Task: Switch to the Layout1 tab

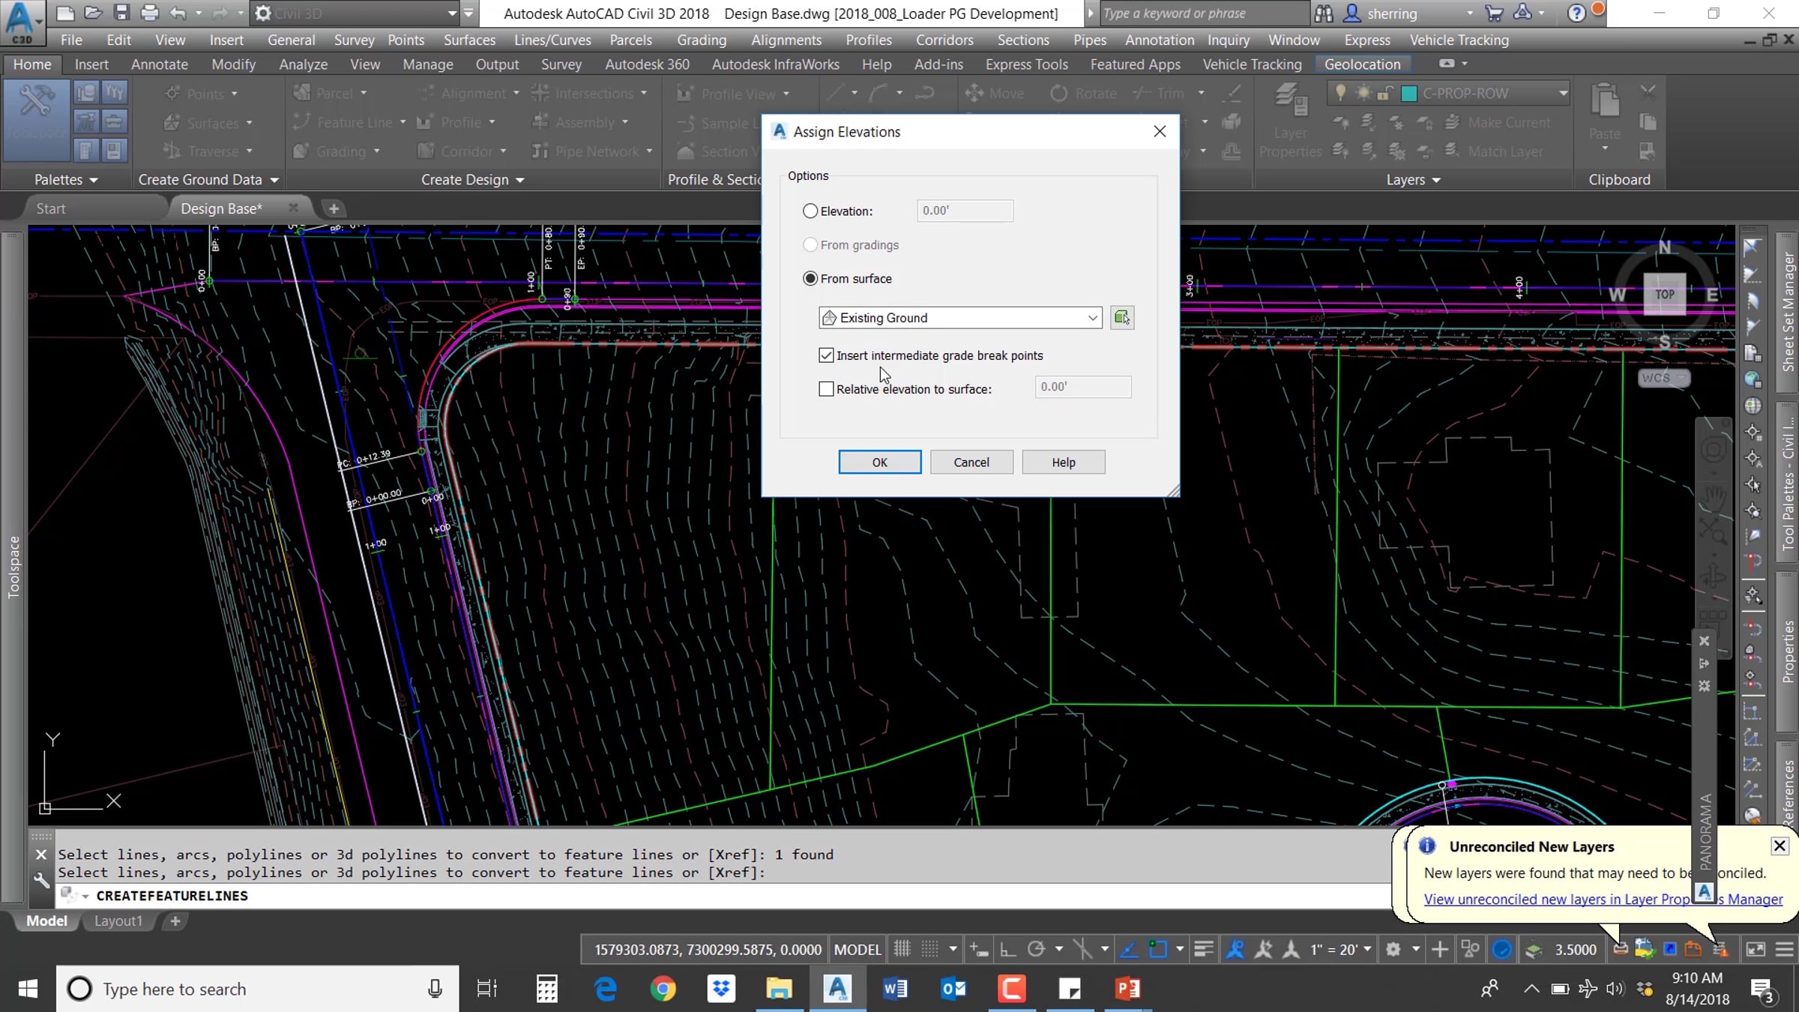Action: [118, 921]
